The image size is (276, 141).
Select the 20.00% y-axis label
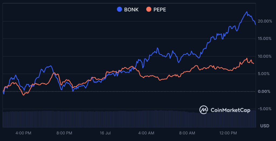point(264,21)
